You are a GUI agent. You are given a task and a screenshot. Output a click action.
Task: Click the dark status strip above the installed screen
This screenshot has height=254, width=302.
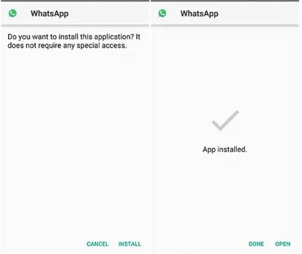(225, 1)
